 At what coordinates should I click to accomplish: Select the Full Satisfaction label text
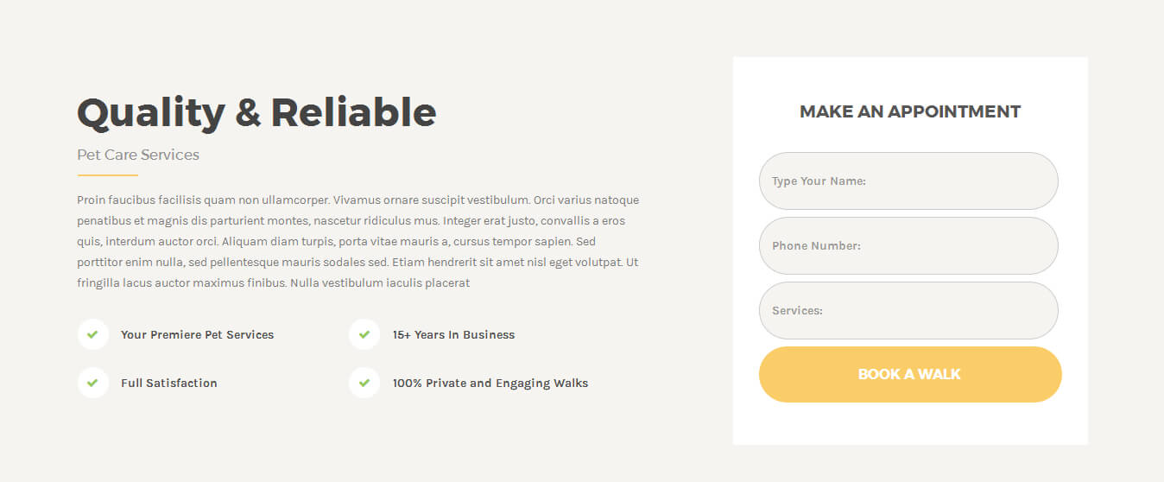tap(169, 383)
